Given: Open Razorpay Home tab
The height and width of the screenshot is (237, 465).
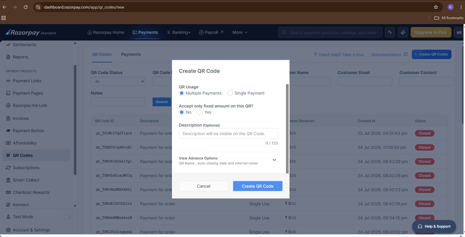Looking at the screenshot, I should 106,32.
